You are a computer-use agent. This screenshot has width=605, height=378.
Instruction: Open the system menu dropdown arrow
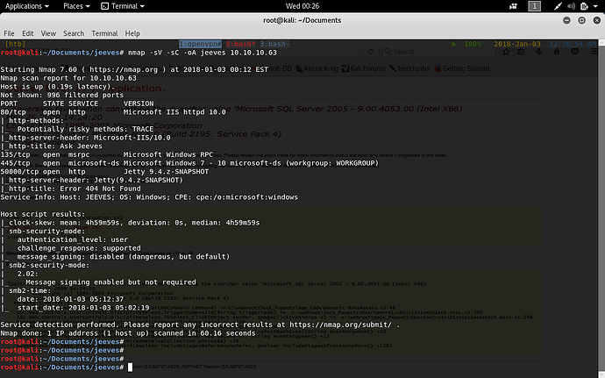click(x=597, y=6)
